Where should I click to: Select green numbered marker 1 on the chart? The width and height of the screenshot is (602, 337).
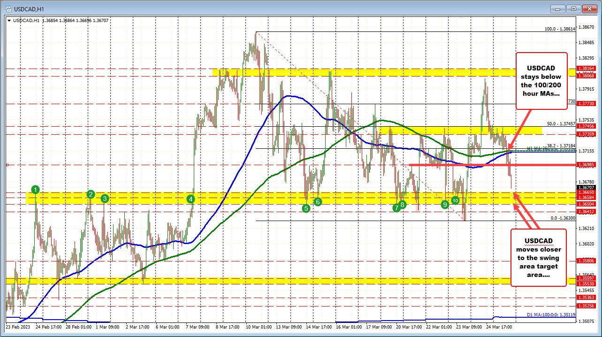tap(35, 190)
